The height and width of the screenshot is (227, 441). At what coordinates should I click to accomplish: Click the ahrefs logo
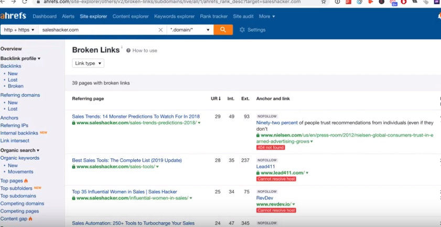click(x=13, y=16)
